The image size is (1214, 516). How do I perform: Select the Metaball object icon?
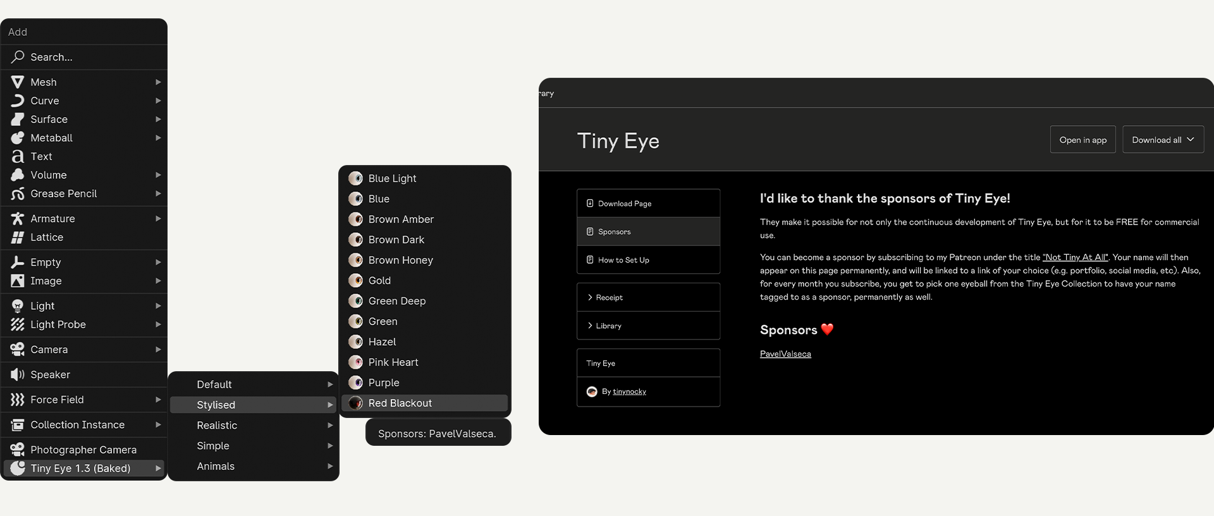click(x=18, y=138)
